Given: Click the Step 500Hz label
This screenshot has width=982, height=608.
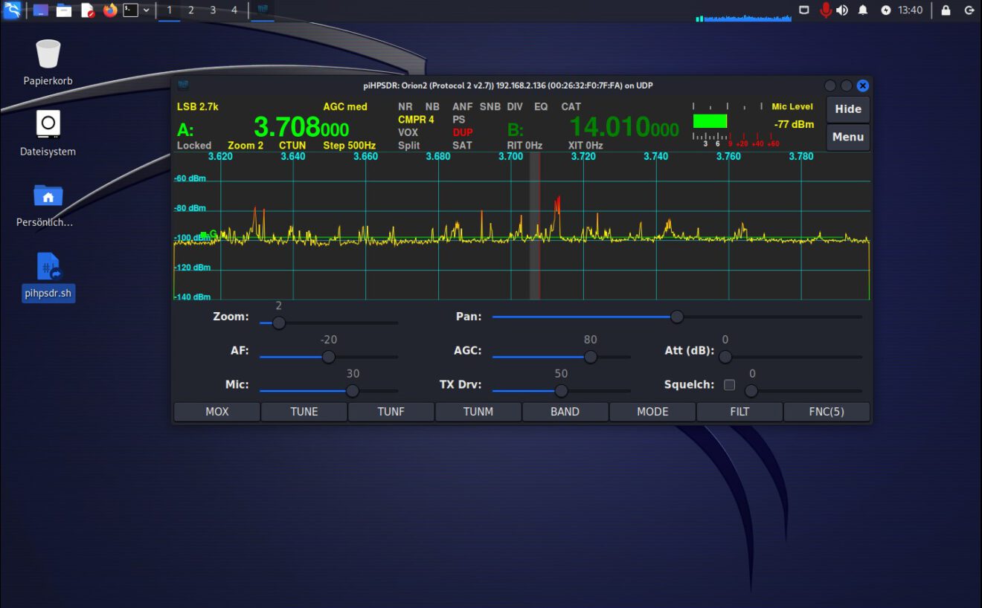Looking at the screenshot, I should (350, 146).
